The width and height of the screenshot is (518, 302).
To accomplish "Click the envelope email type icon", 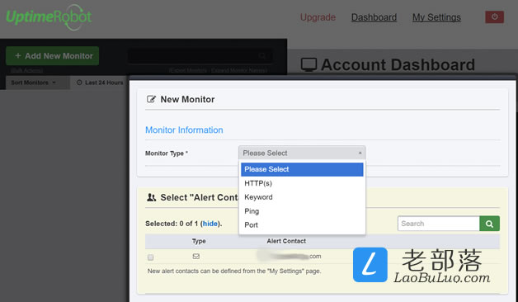I will coord(196,256).
